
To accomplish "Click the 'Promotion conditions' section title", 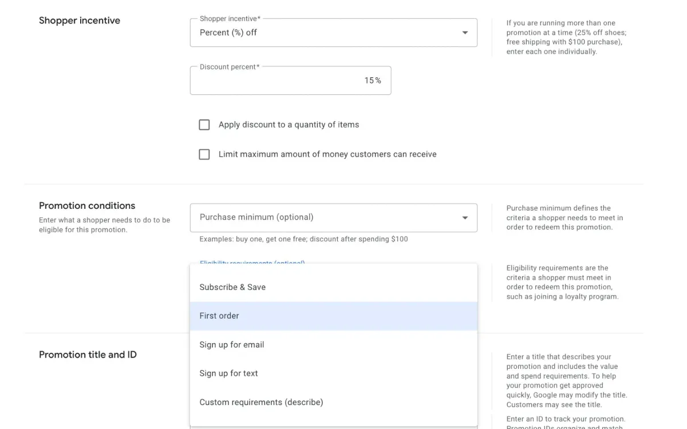I will tap(87, 205).
